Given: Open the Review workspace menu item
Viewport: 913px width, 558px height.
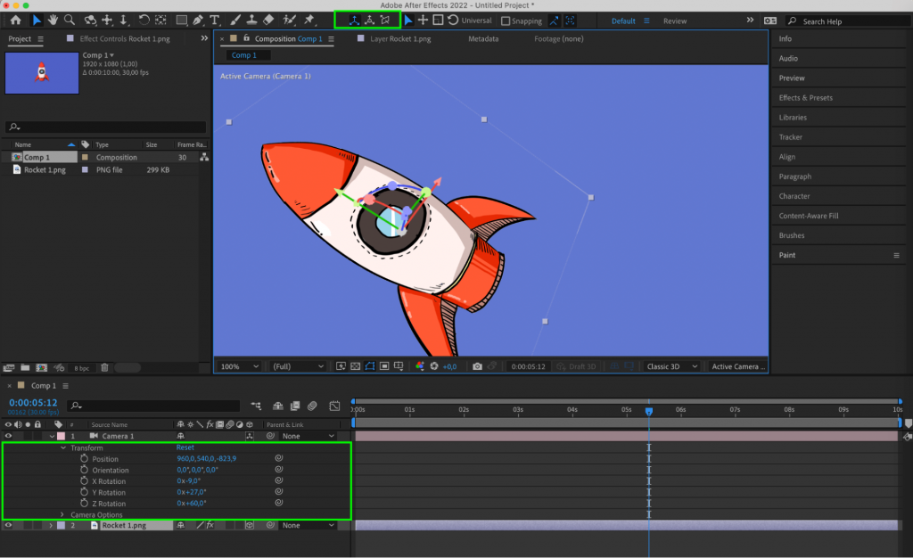Looking at the screenshot, I should 675,21.
